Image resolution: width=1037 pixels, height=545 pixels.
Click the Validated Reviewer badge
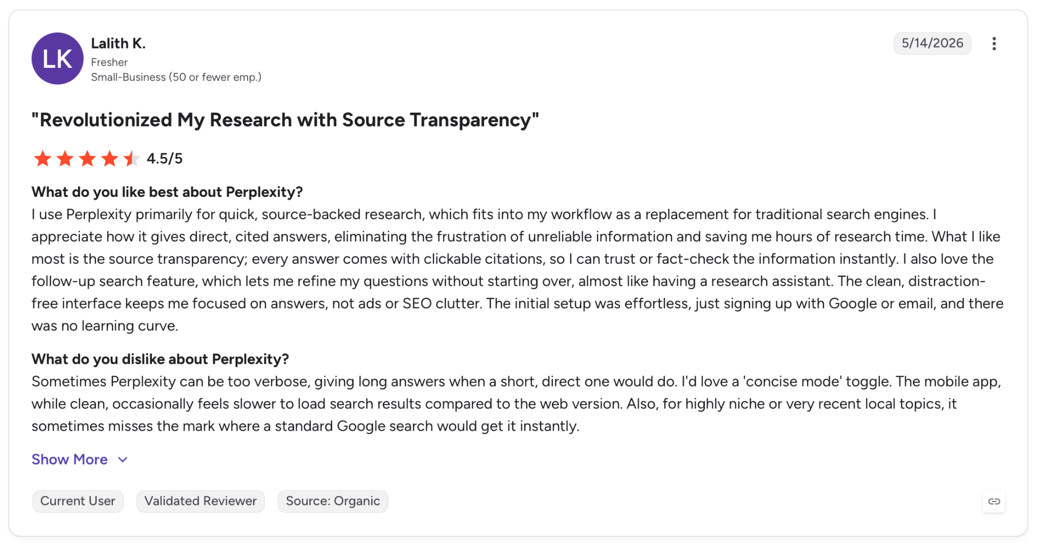(x=201, y=501)
